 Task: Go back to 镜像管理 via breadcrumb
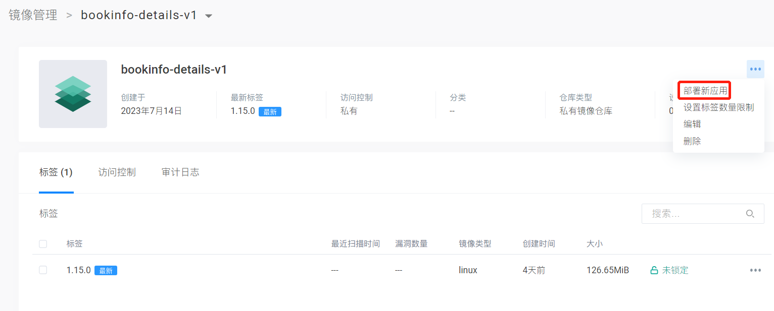click(x=33, y=15)
